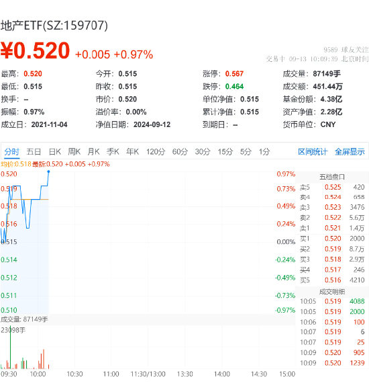Click the current price ¥0.520
The height and width of the screenshot is (392, 369).
tap(35, 50)
